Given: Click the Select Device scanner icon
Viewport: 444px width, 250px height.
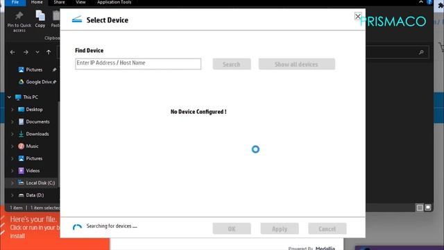Looking at the screenshot, I should point(77,19).
